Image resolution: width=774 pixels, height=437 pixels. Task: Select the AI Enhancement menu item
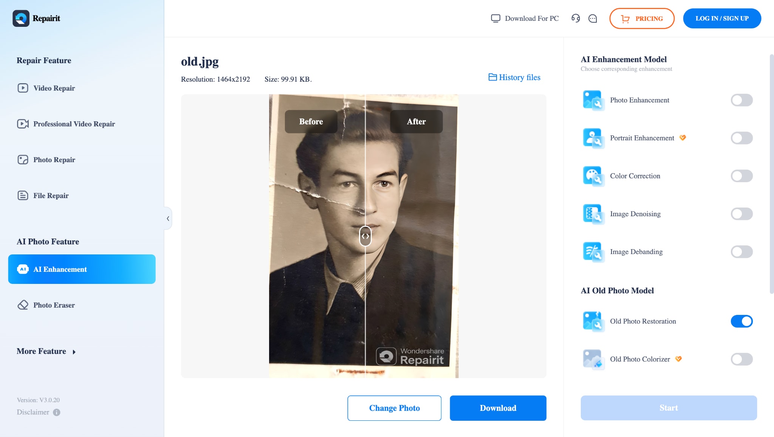click(x=82, y=269)
